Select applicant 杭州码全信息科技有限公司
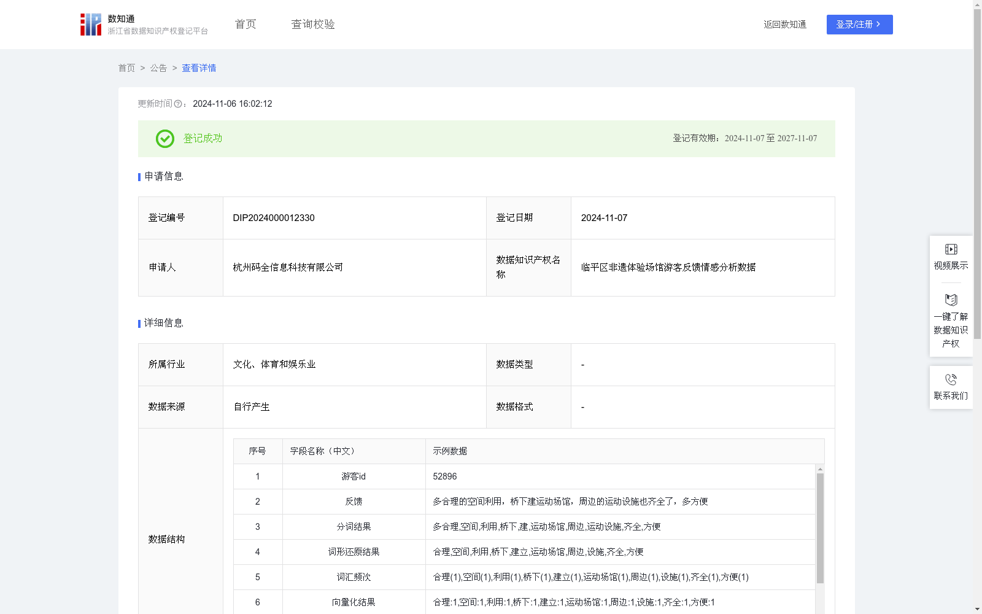 (x=288, y=267)
